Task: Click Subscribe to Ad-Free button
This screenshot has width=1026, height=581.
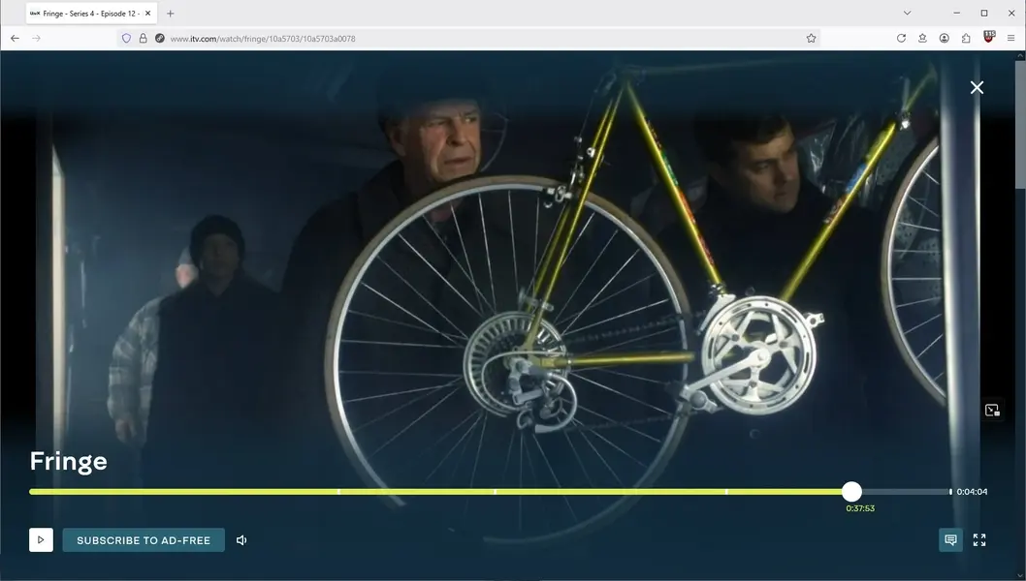Action: (x=144, y=539)
